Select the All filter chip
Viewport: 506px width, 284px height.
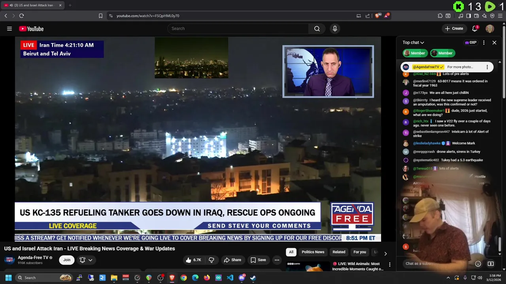coord(291,252)
